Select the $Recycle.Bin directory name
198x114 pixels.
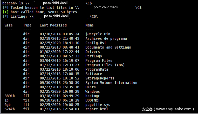[x=98, y=34]
